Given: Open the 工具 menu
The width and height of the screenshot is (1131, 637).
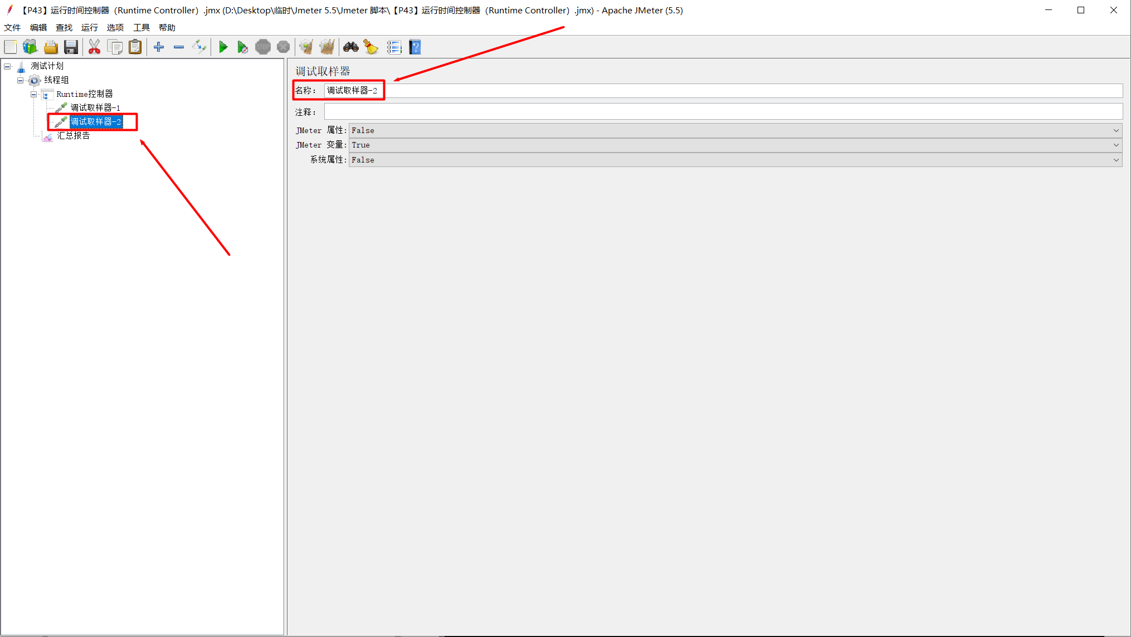Looking at the screenshot, I should 142,27.
